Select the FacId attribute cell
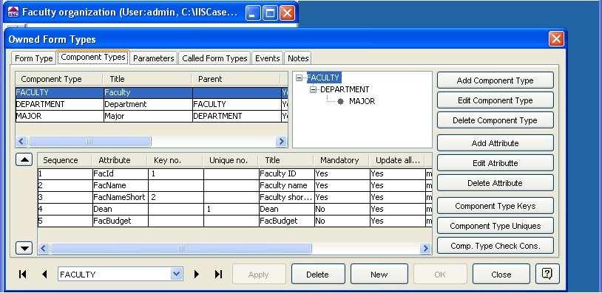602x293 pixels. point(120,174)
